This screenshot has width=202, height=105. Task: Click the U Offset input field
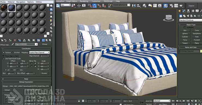tap(13, 63)
